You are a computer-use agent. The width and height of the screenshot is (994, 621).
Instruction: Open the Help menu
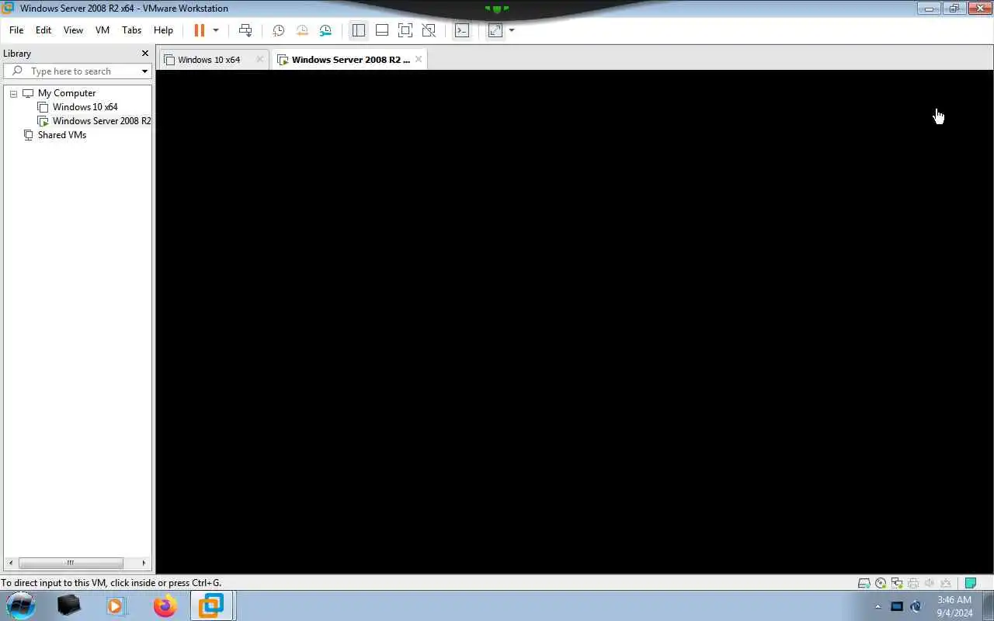point(163,30)
